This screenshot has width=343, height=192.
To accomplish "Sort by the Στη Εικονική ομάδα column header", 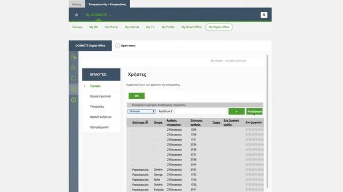I will point(231,123).
